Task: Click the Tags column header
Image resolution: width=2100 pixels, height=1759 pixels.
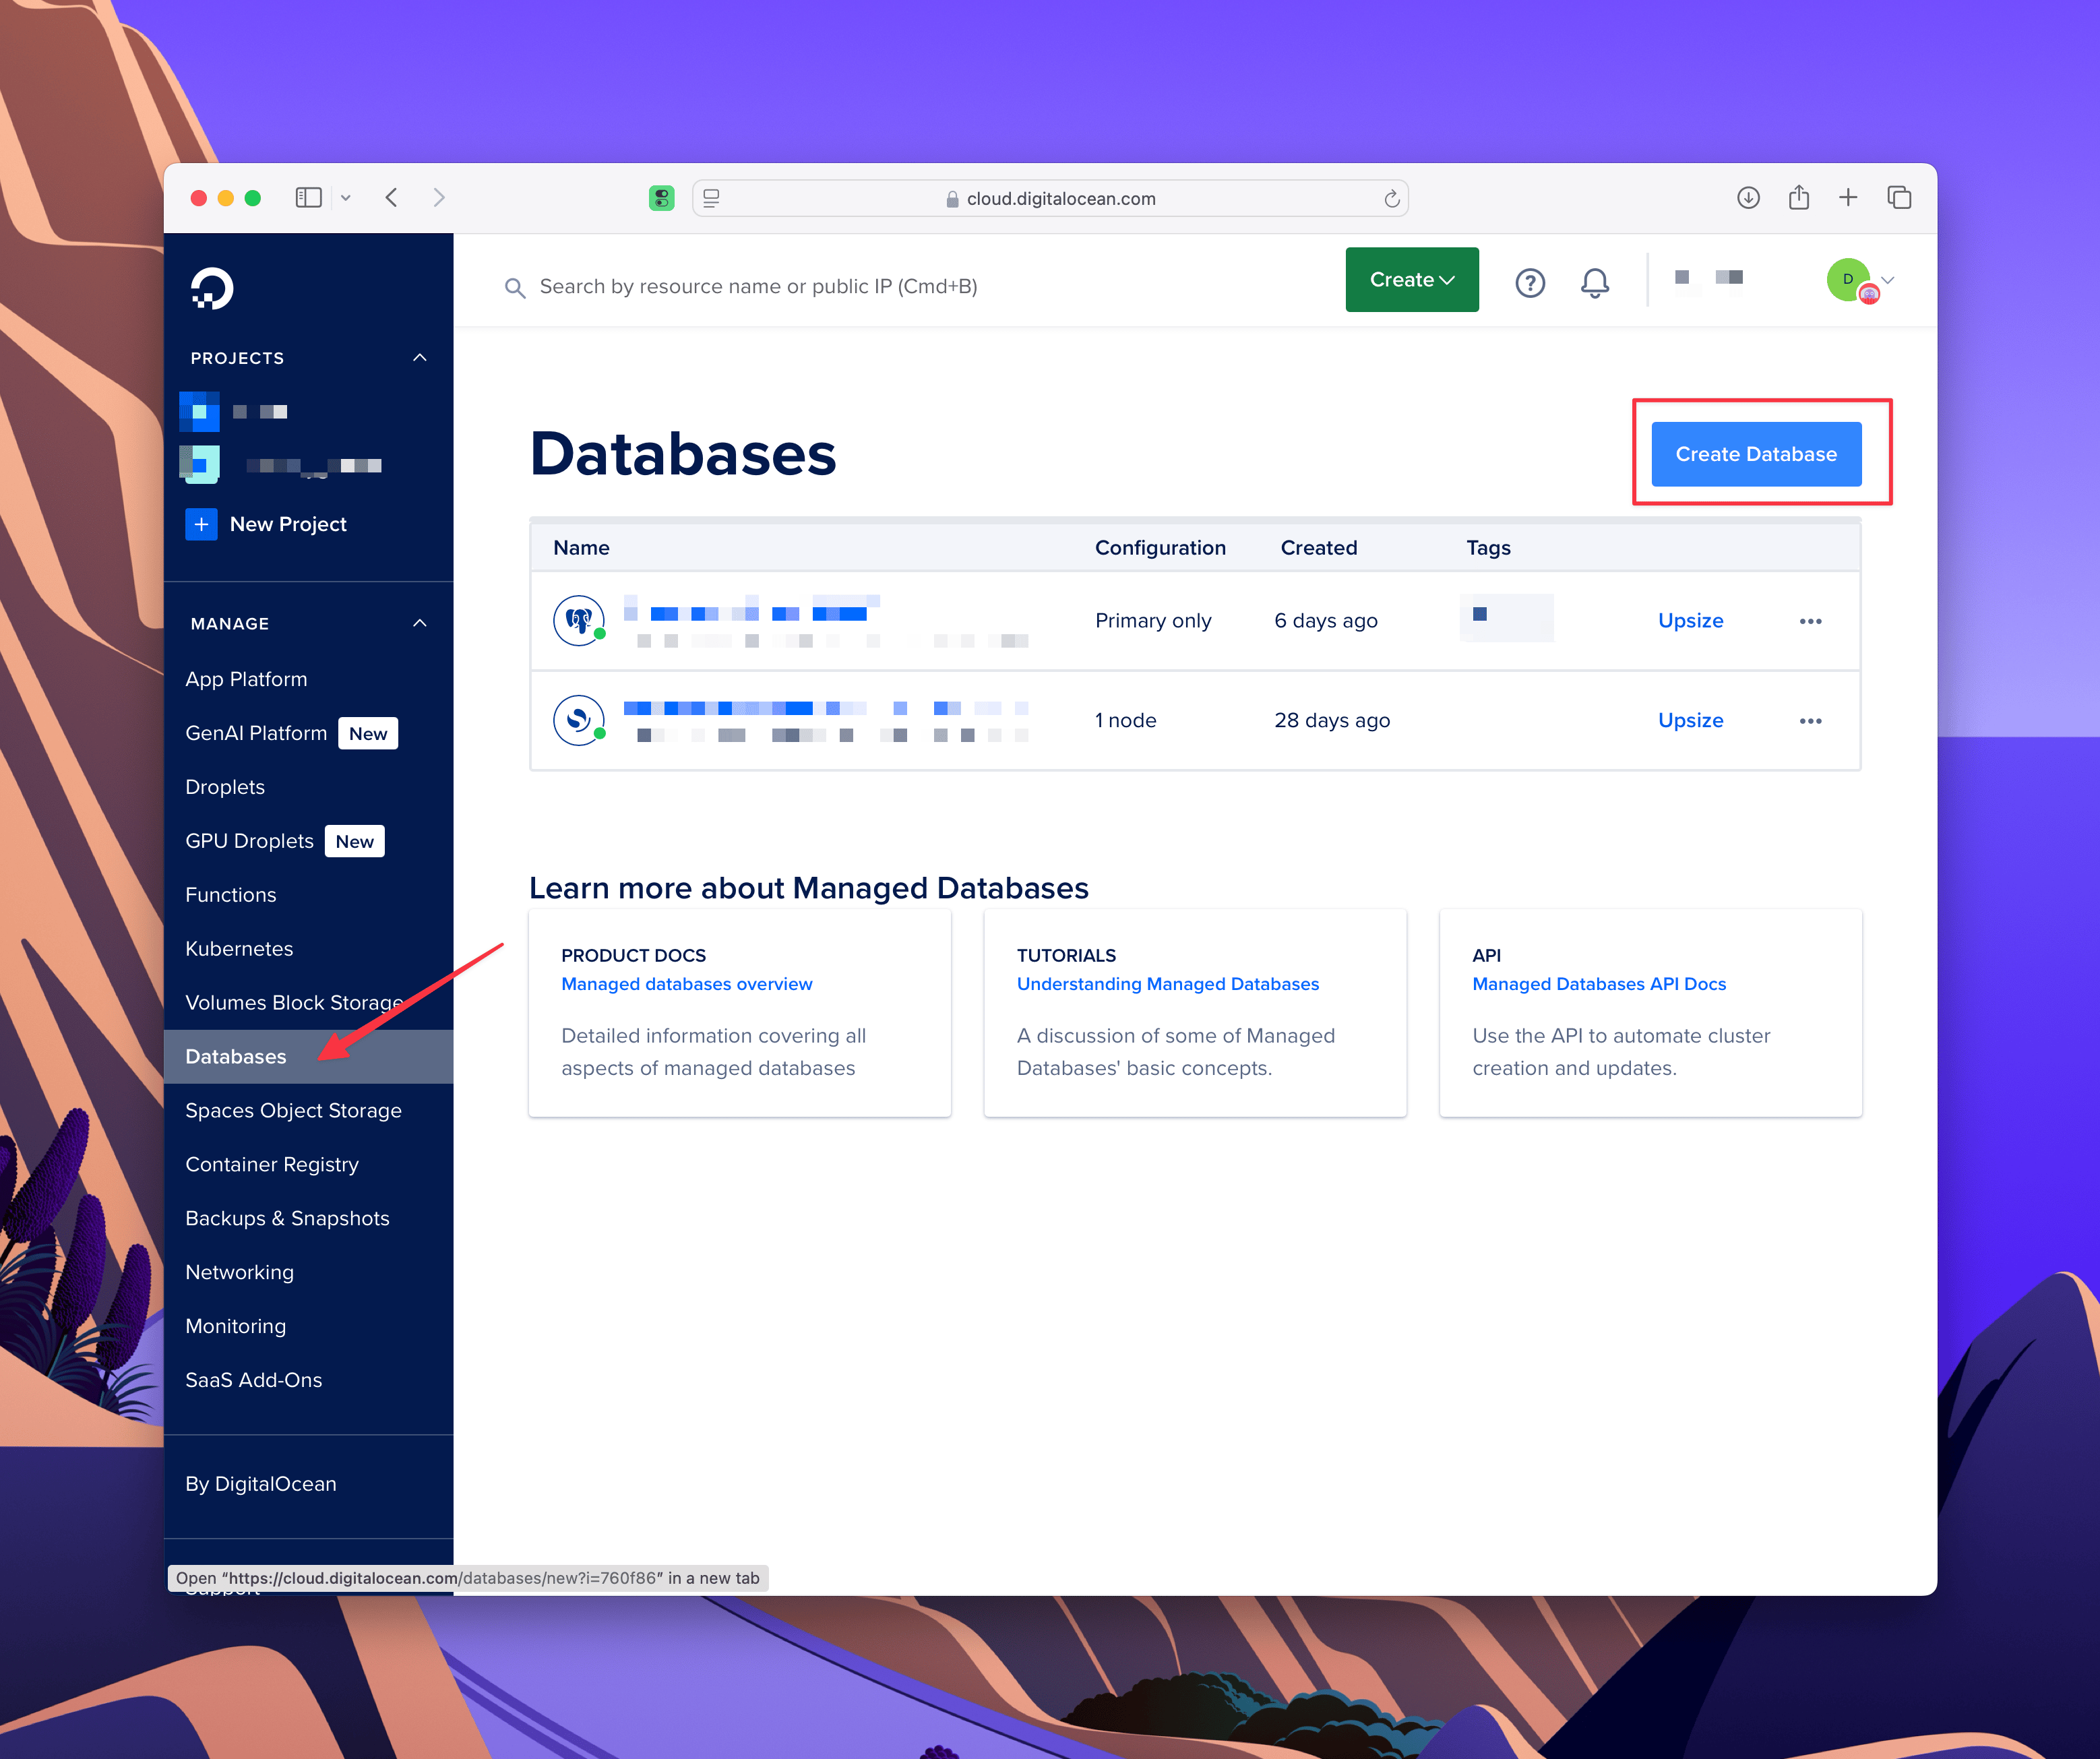Action: 1488,548
